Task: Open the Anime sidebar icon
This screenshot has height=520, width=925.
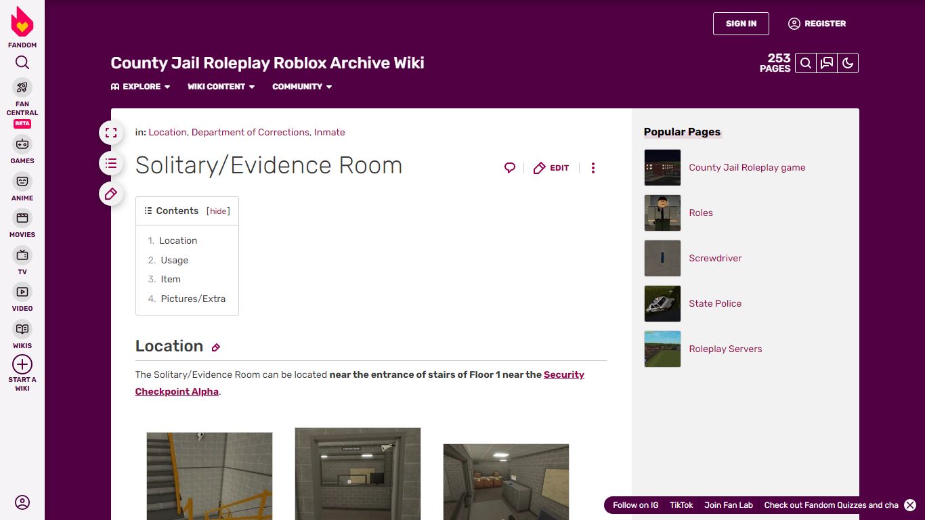Action: coord(22,181)
